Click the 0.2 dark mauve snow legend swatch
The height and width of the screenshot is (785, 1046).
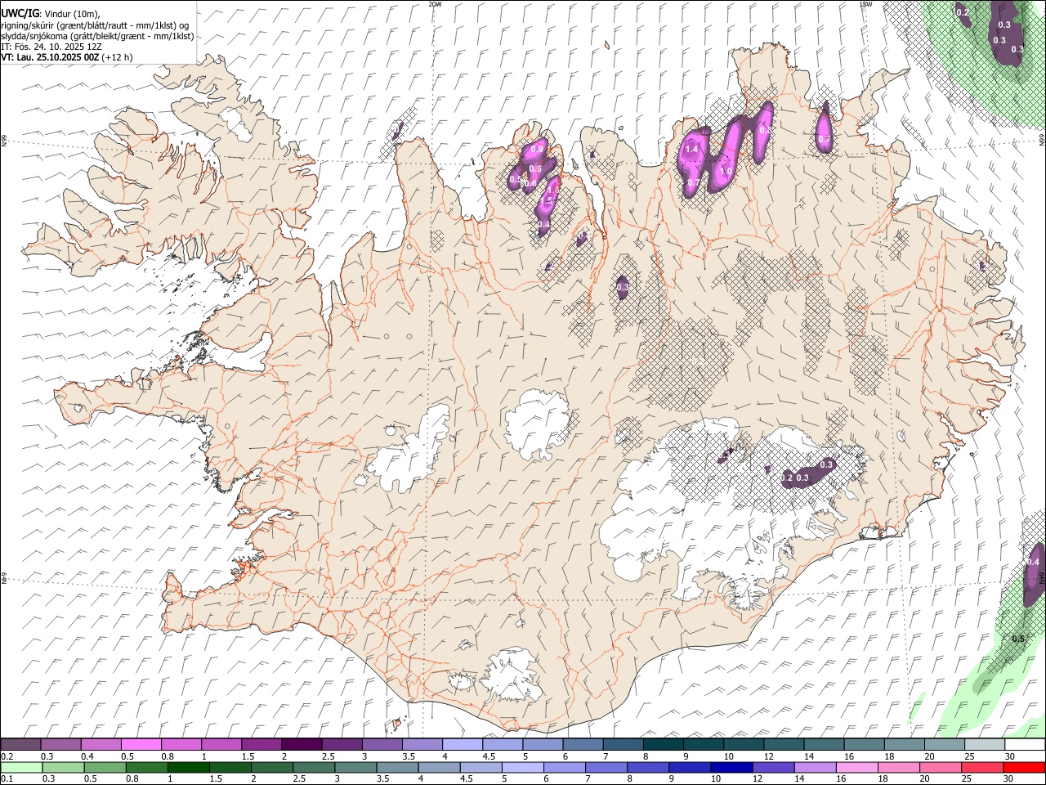pyautogui.click(x=20, y=744)
